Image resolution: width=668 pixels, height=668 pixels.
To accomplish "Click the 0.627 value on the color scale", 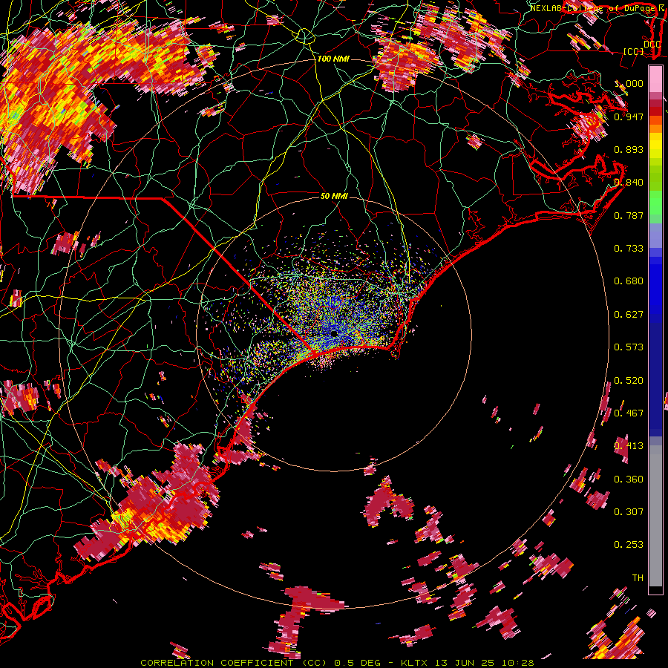I will (x=629, y=315).
